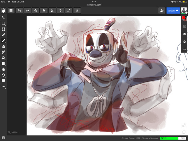Select the Move tool
Viewport: 188px width, 141px height.
point(3,18)
